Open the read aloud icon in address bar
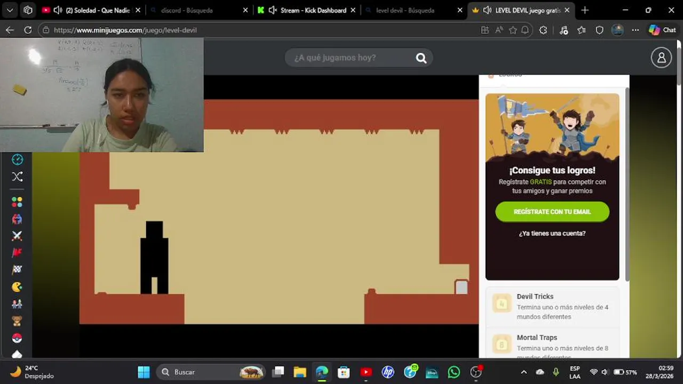The width and height of the screenshot is (683, 384). pos(499,30)
